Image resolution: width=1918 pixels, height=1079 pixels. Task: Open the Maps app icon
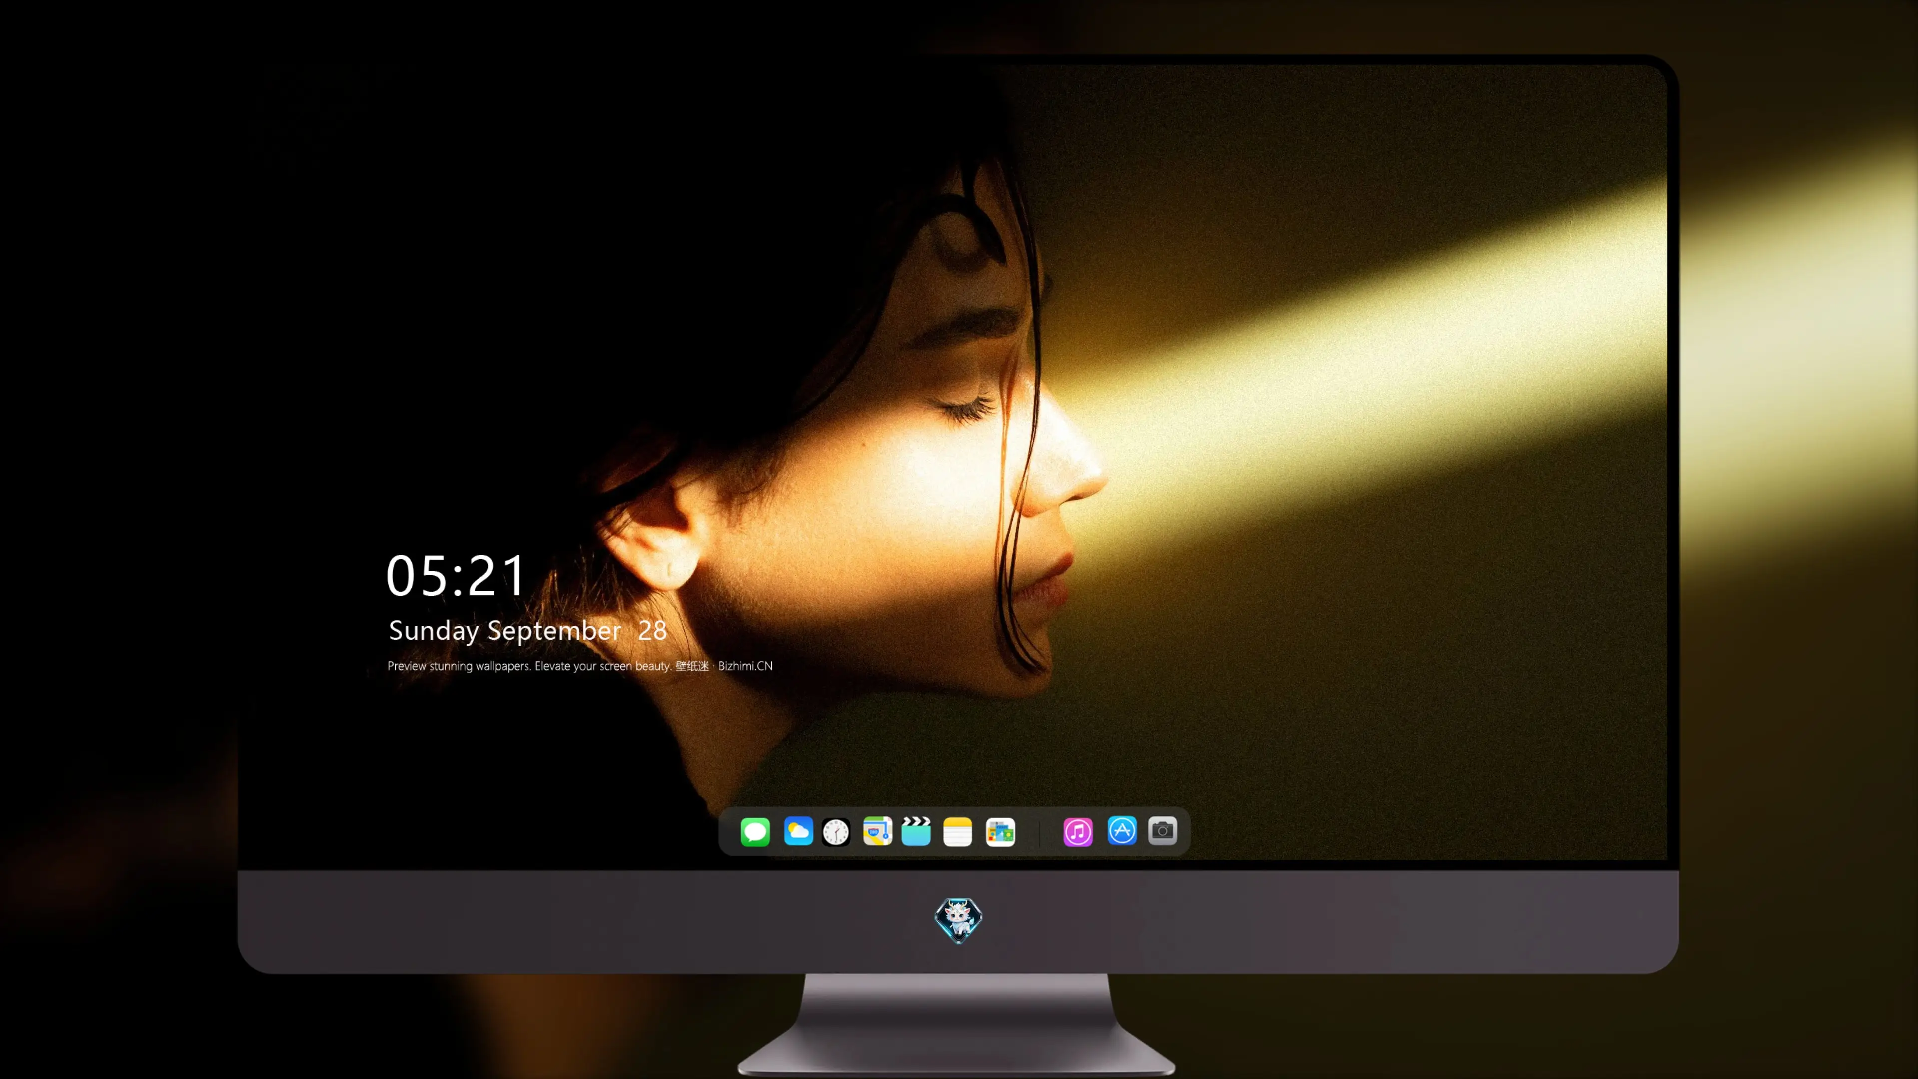coord(877,831)
